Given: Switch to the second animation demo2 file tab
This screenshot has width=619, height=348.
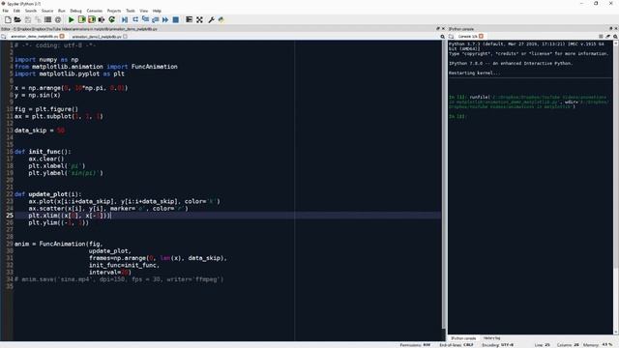Looking at the screenshot, I should click(97, 37).
